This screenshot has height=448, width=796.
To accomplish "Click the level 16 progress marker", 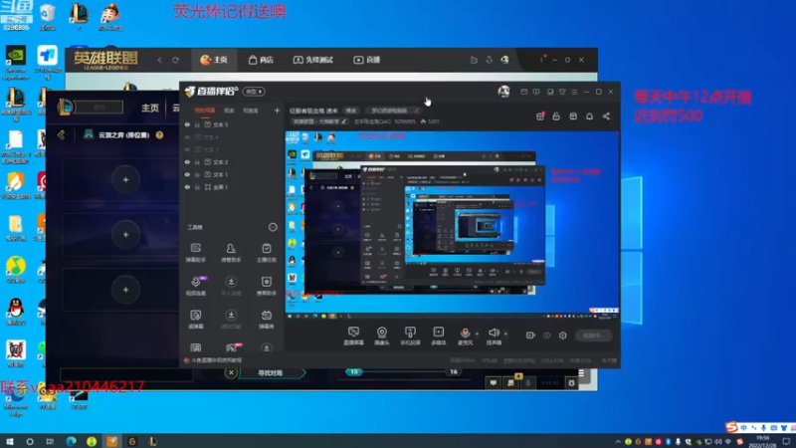I will tap(454, 371).
